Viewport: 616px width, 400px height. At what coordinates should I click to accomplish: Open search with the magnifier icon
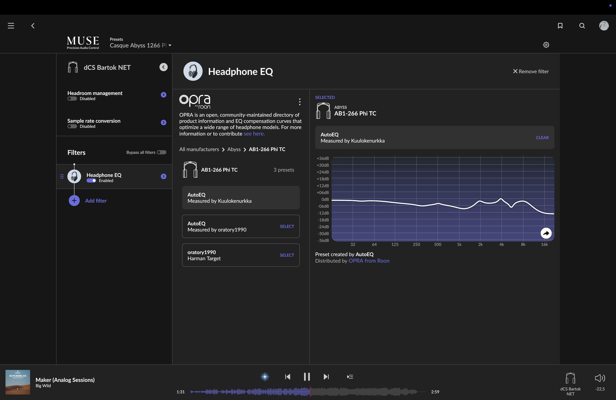point(582,26)
